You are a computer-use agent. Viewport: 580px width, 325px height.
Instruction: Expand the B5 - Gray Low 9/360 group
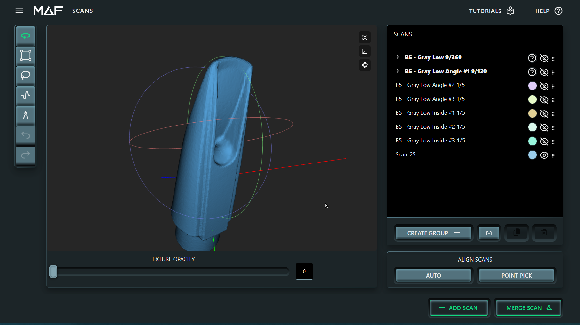click(x=398, y=57)
